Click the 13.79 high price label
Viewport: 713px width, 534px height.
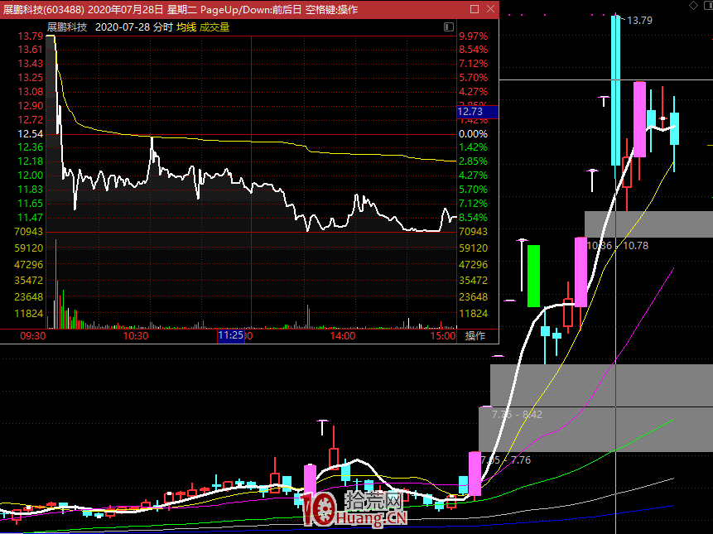click(x=640, y=20)
